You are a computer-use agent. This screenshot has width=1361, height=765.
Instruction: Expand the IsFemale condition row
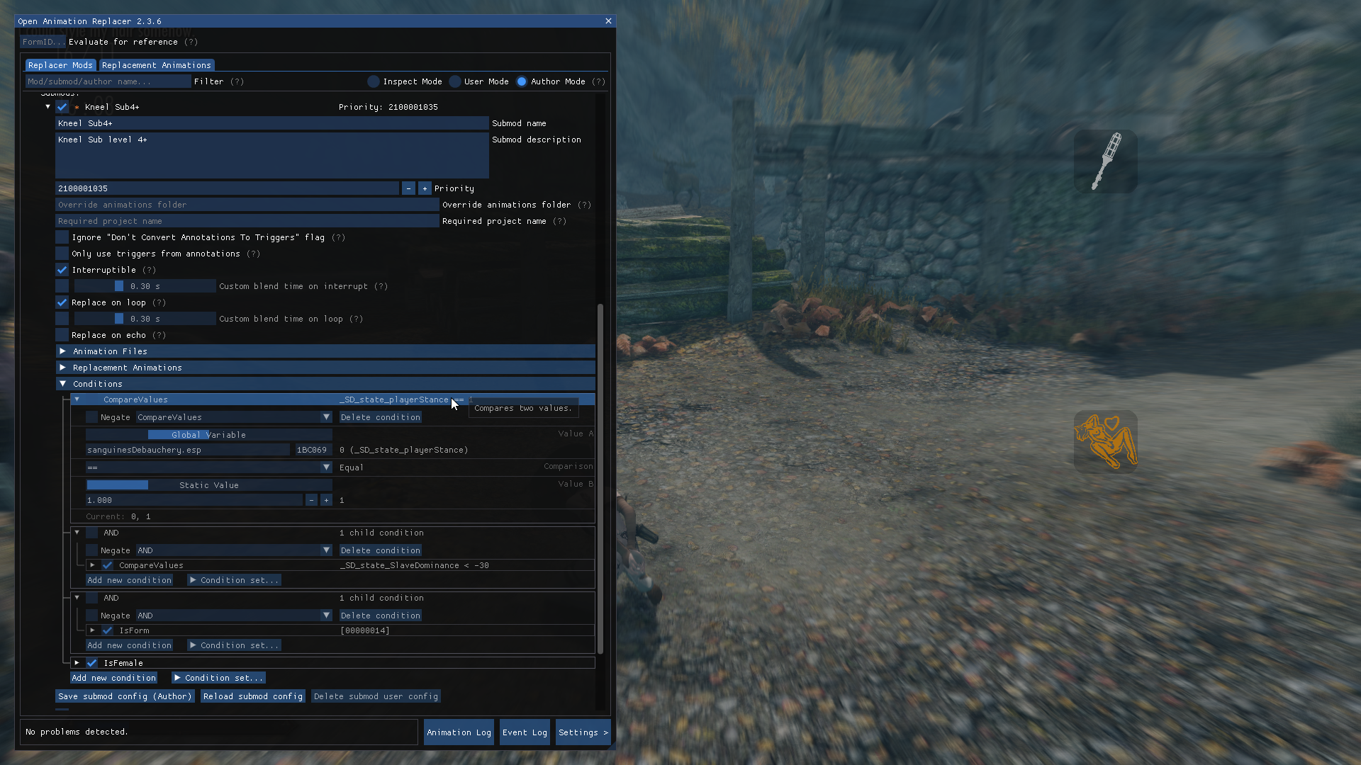[x=77, y=663]
